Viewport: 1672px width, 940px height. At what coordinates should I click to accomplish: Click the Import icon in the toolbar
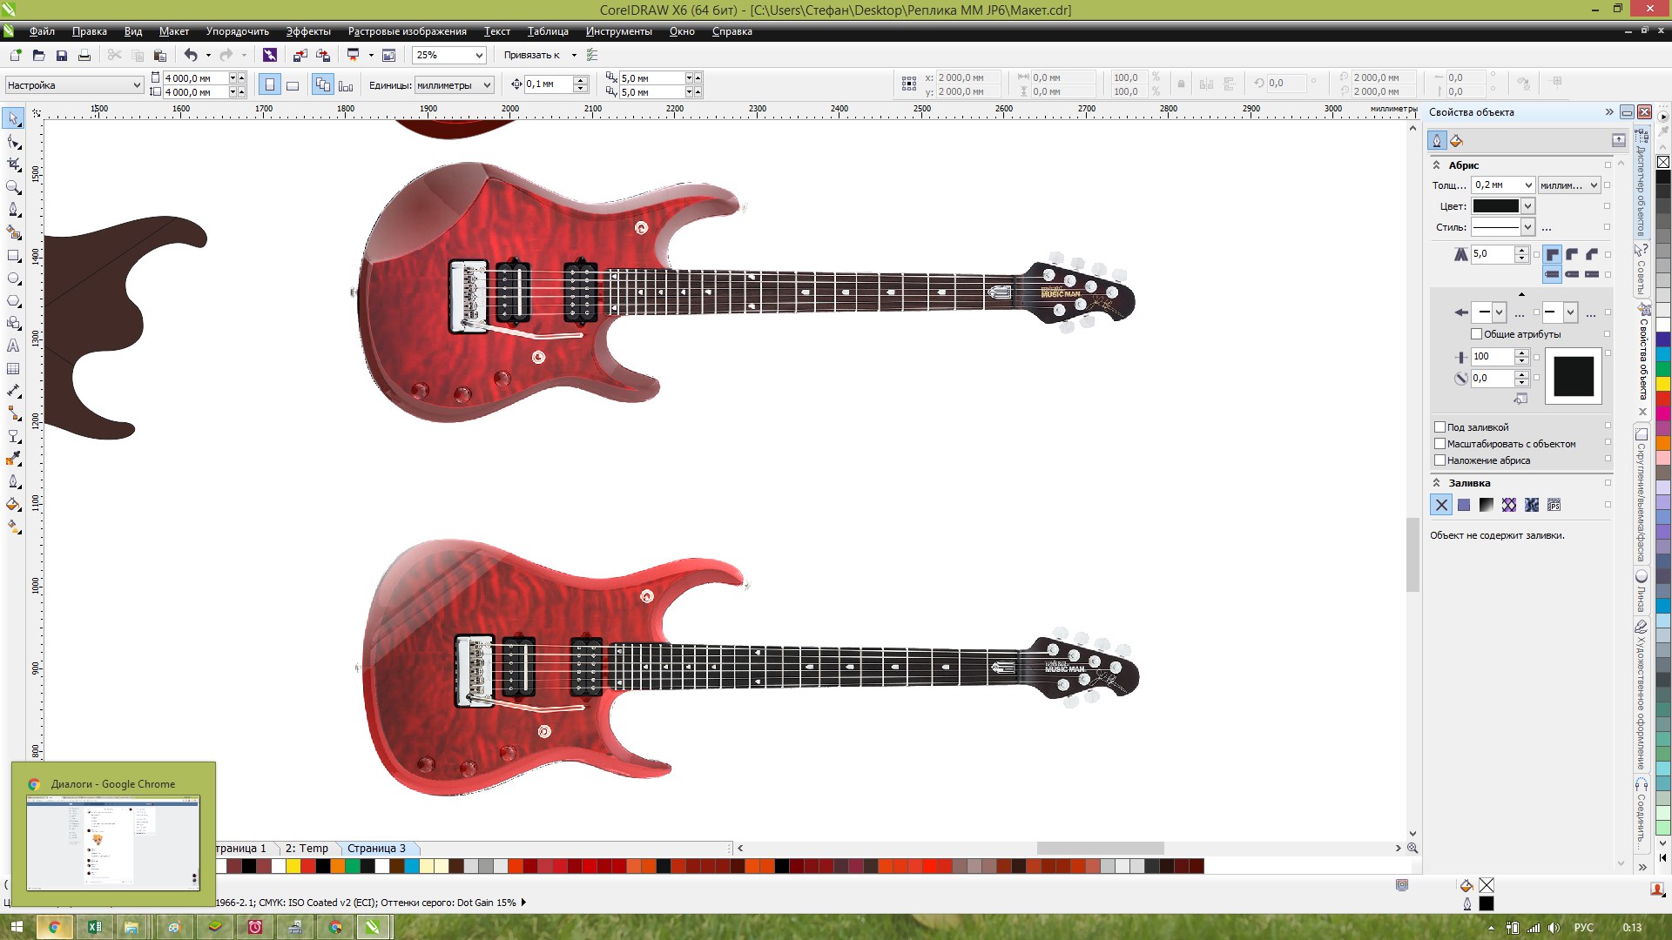[x=300, y=55]
